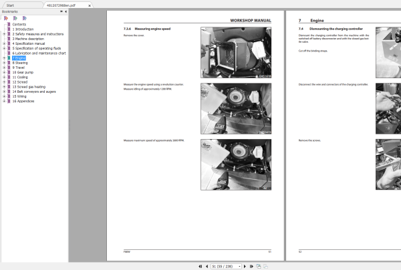The height and width of the screenshot is (270, 401).
Task: Expand the 2 Safety measures node
Action: pyautogui.click(x=4, y=34)
